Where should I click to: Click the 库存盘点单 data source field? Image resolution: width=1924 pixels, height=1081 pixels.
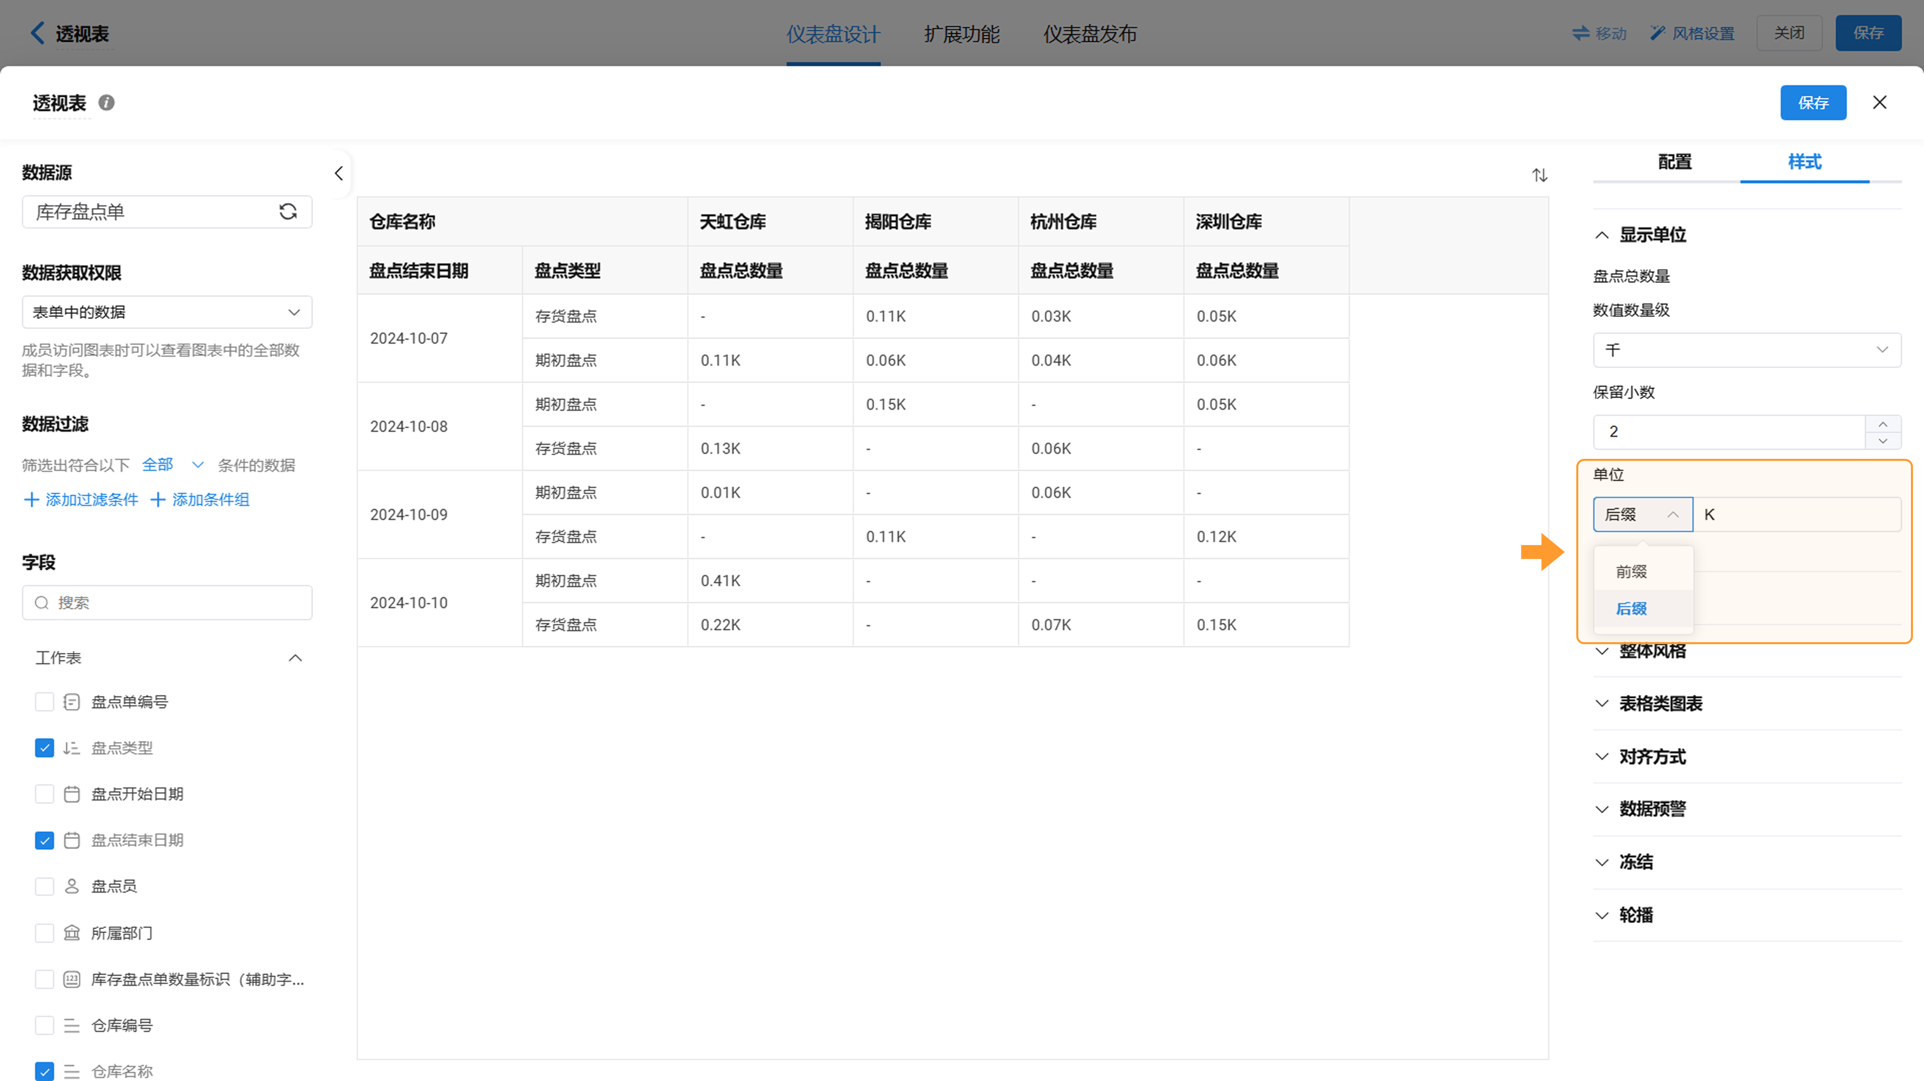[x=167, y=212]
